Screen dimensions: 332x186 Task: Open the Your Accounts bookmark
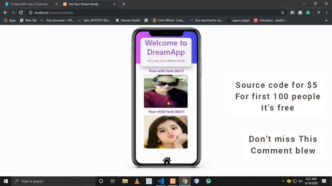click(x=57, y=20)
